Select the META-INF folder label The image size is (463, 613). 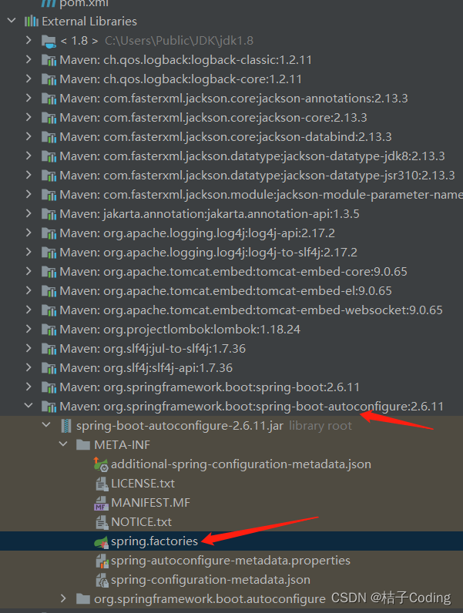(122, 444)
